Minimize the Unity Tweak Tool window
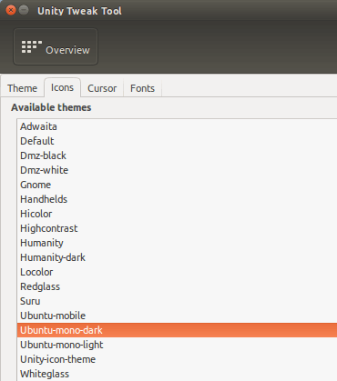This screenshot has height=381, width=337. 24,10
